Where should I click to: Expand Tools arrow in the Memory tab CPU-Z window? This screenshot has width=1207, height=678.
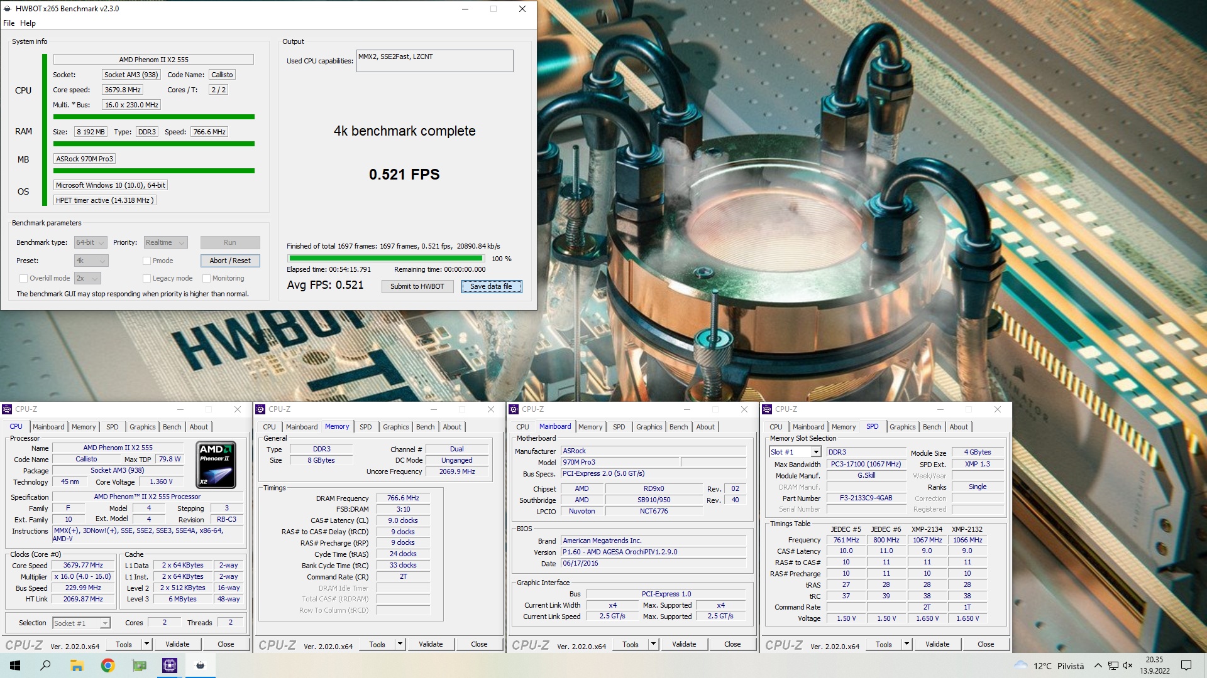coord(400,644)
